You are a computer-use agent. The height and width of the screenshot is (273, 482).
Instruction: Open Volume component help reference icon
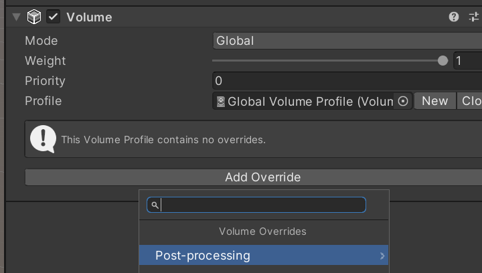coord(454,17)
